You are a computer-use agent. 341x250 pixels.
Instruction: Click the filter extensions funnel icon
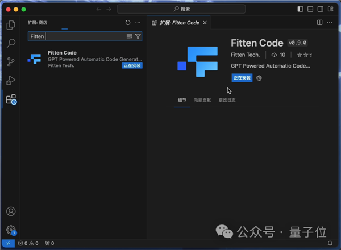[138, 36]
